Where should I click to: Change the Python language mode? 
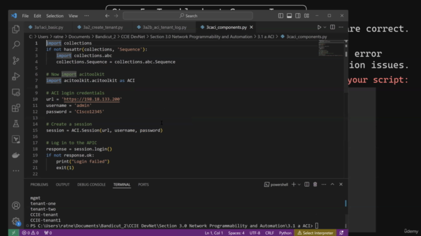pyautogui.click(x=285, y=233)
